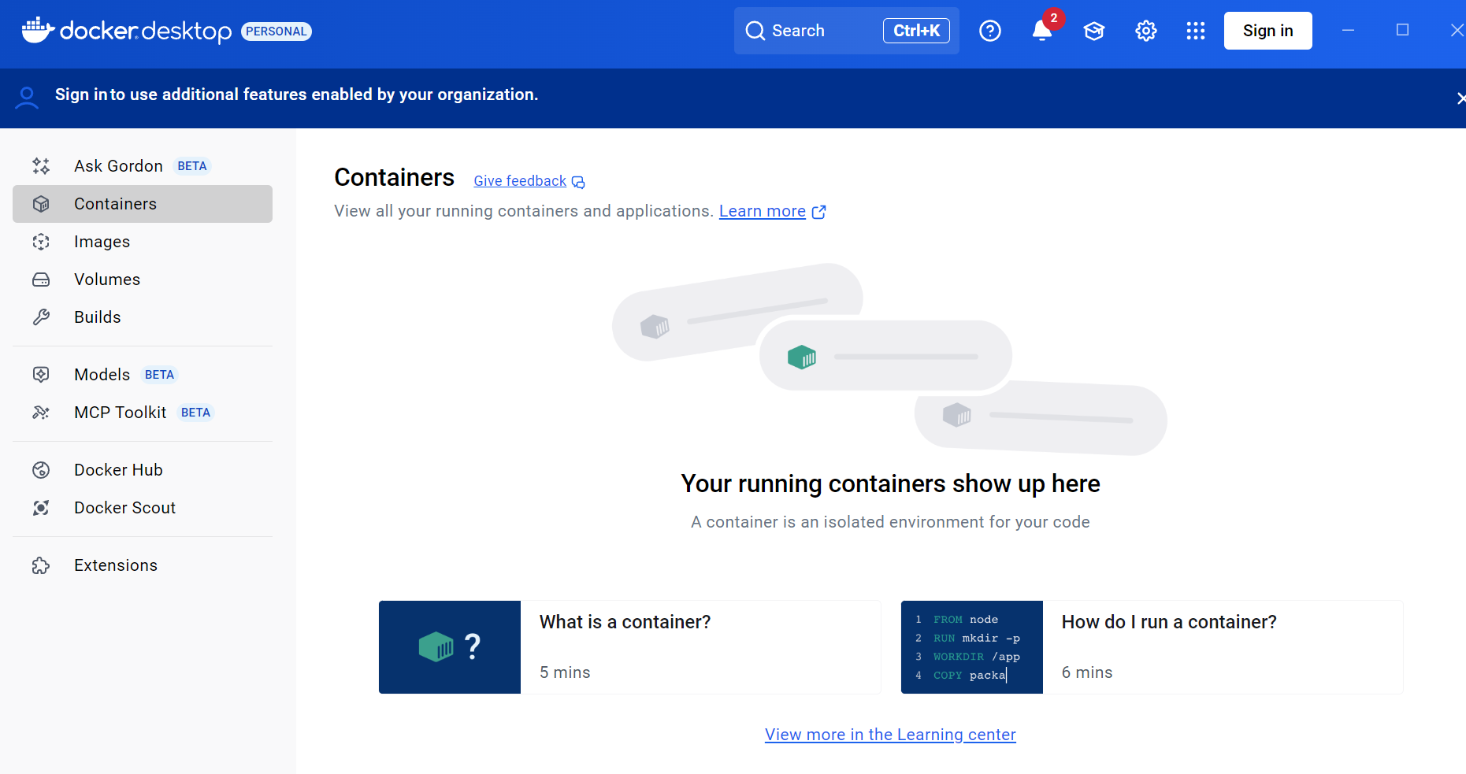Click the Docker Scout icon

(x=41, y=508)
